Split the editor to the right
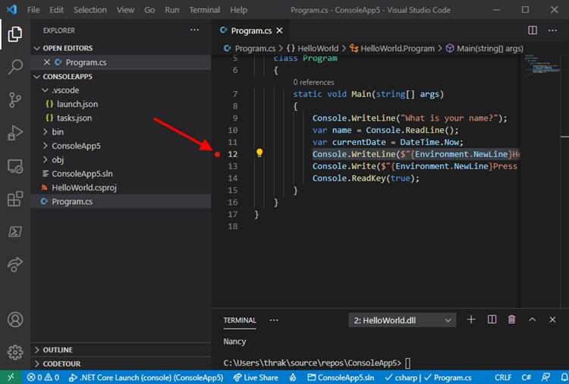The height and width of the screenshot is (384, 569). pos(533,30)
